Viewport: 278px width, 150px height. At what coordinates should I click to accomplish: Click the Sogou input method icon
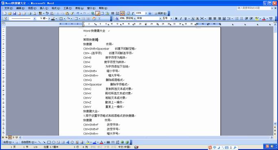coord(210,147)
